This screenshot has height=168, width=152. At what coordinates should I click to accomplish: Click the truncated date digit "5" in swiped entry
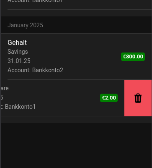(x=2, y=97)
